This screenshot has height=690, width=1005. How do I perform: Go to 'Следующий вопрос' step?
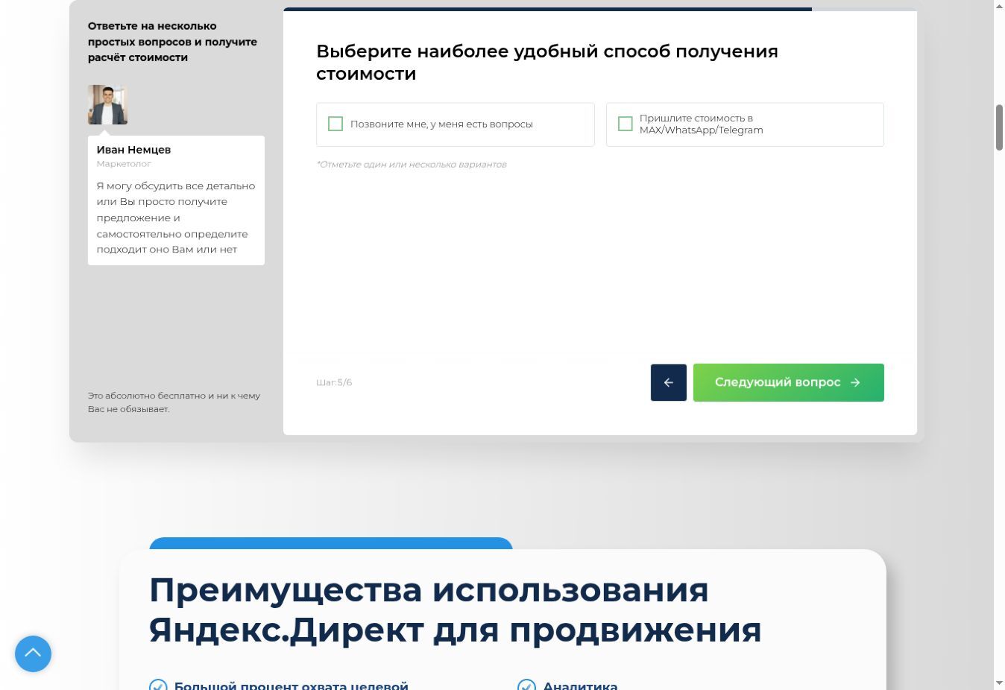tap(788, 382)
